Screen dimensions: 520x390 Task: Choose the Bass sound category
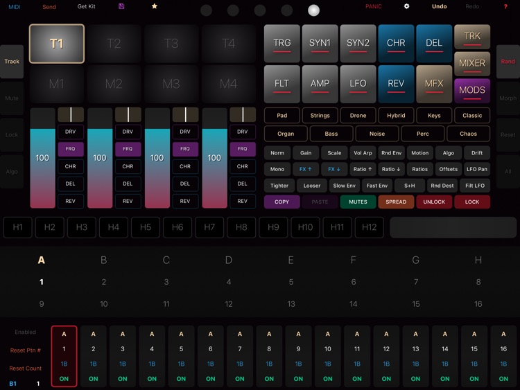331,134
